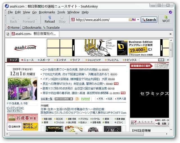Click the SeaMonkey throbber logo icon
180x143 pixels.
170,12
